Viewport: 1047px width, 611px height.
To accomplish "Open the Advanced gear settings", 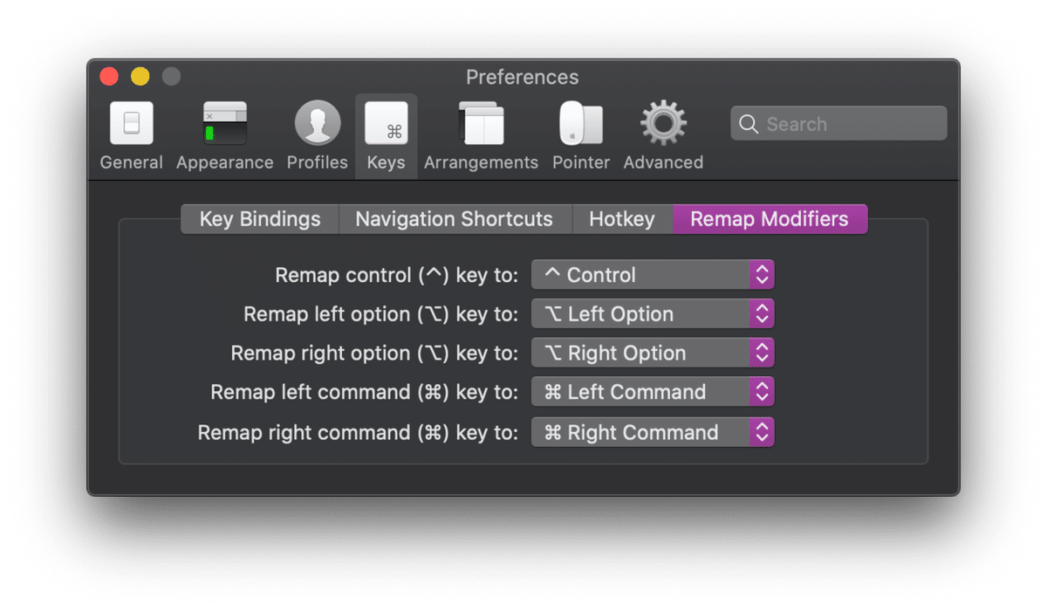I will pos(663,135).
